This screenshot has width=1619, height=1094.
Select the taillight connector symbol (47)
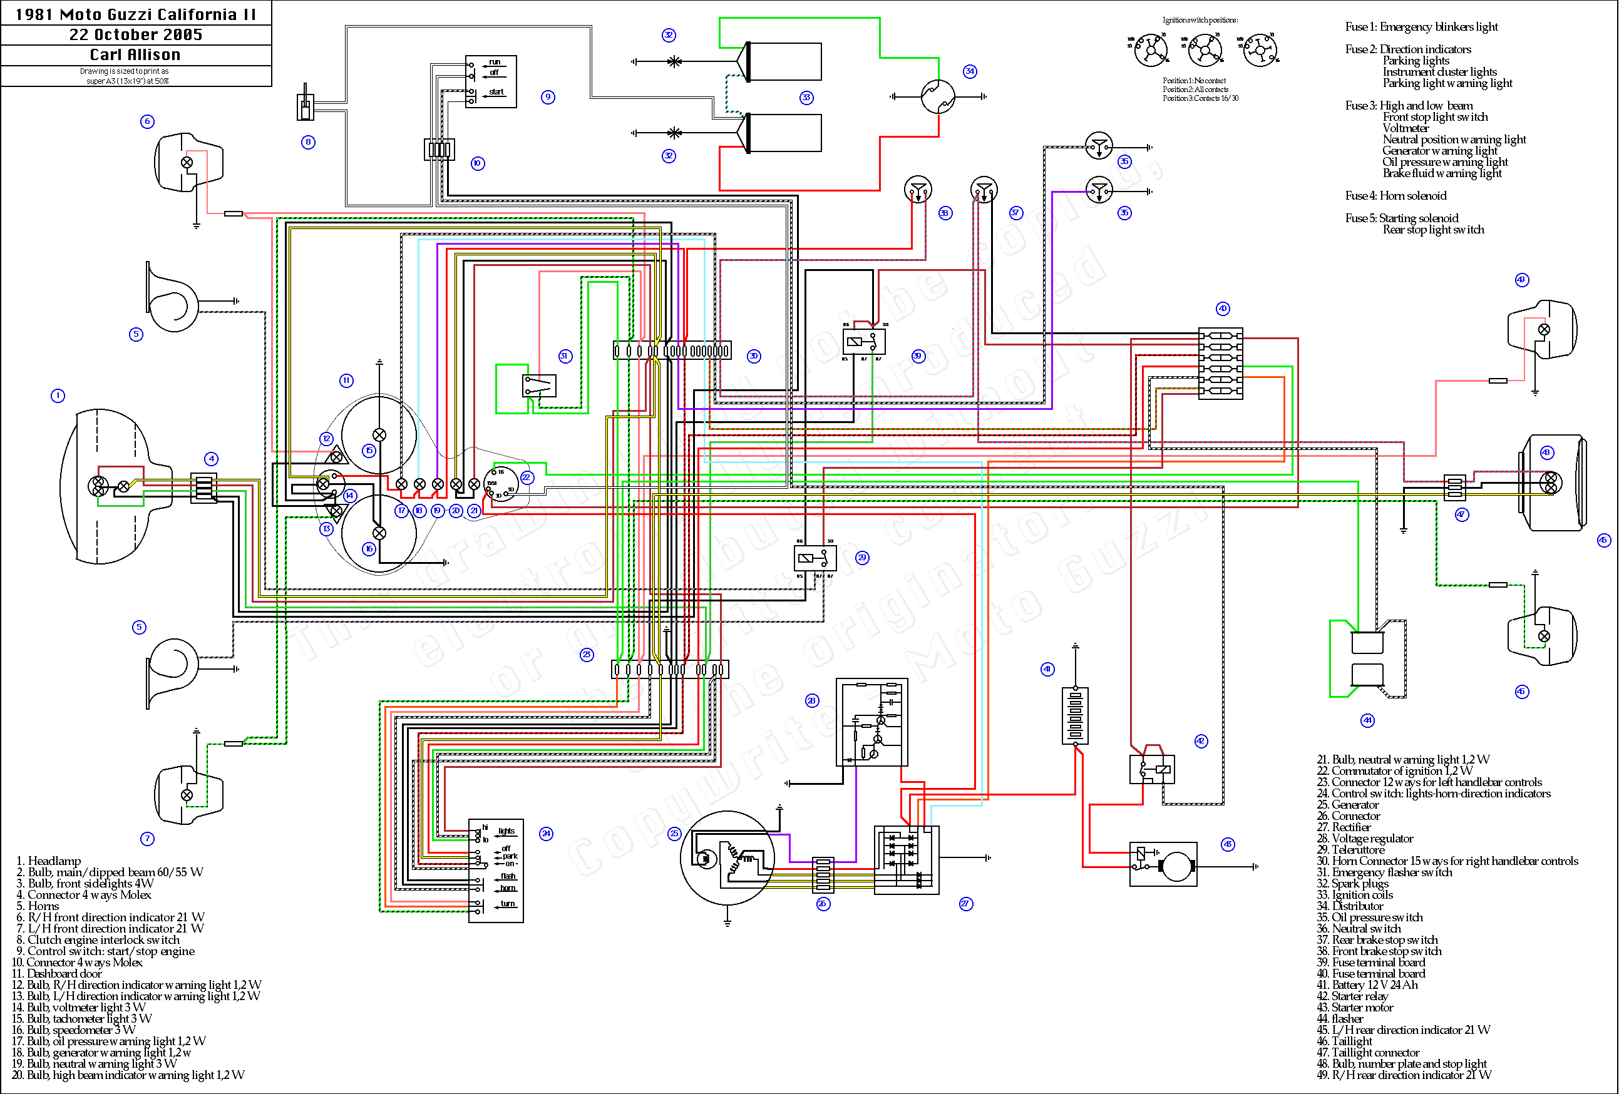coord(1454,488)
